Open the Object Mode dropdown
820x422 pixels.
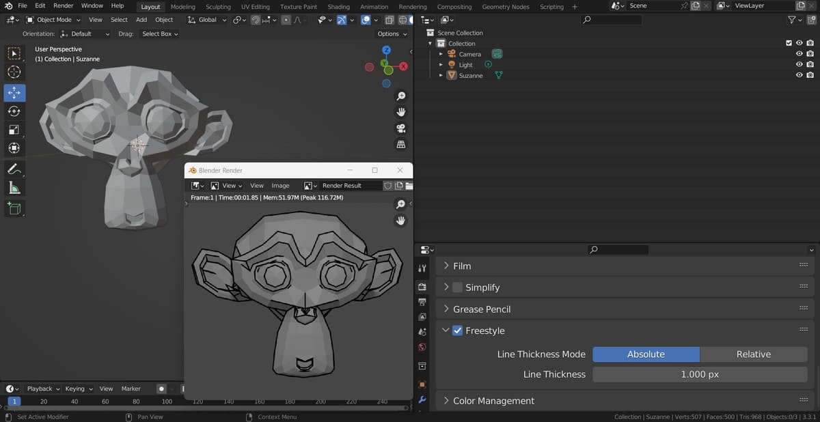[x=53, y=20]
